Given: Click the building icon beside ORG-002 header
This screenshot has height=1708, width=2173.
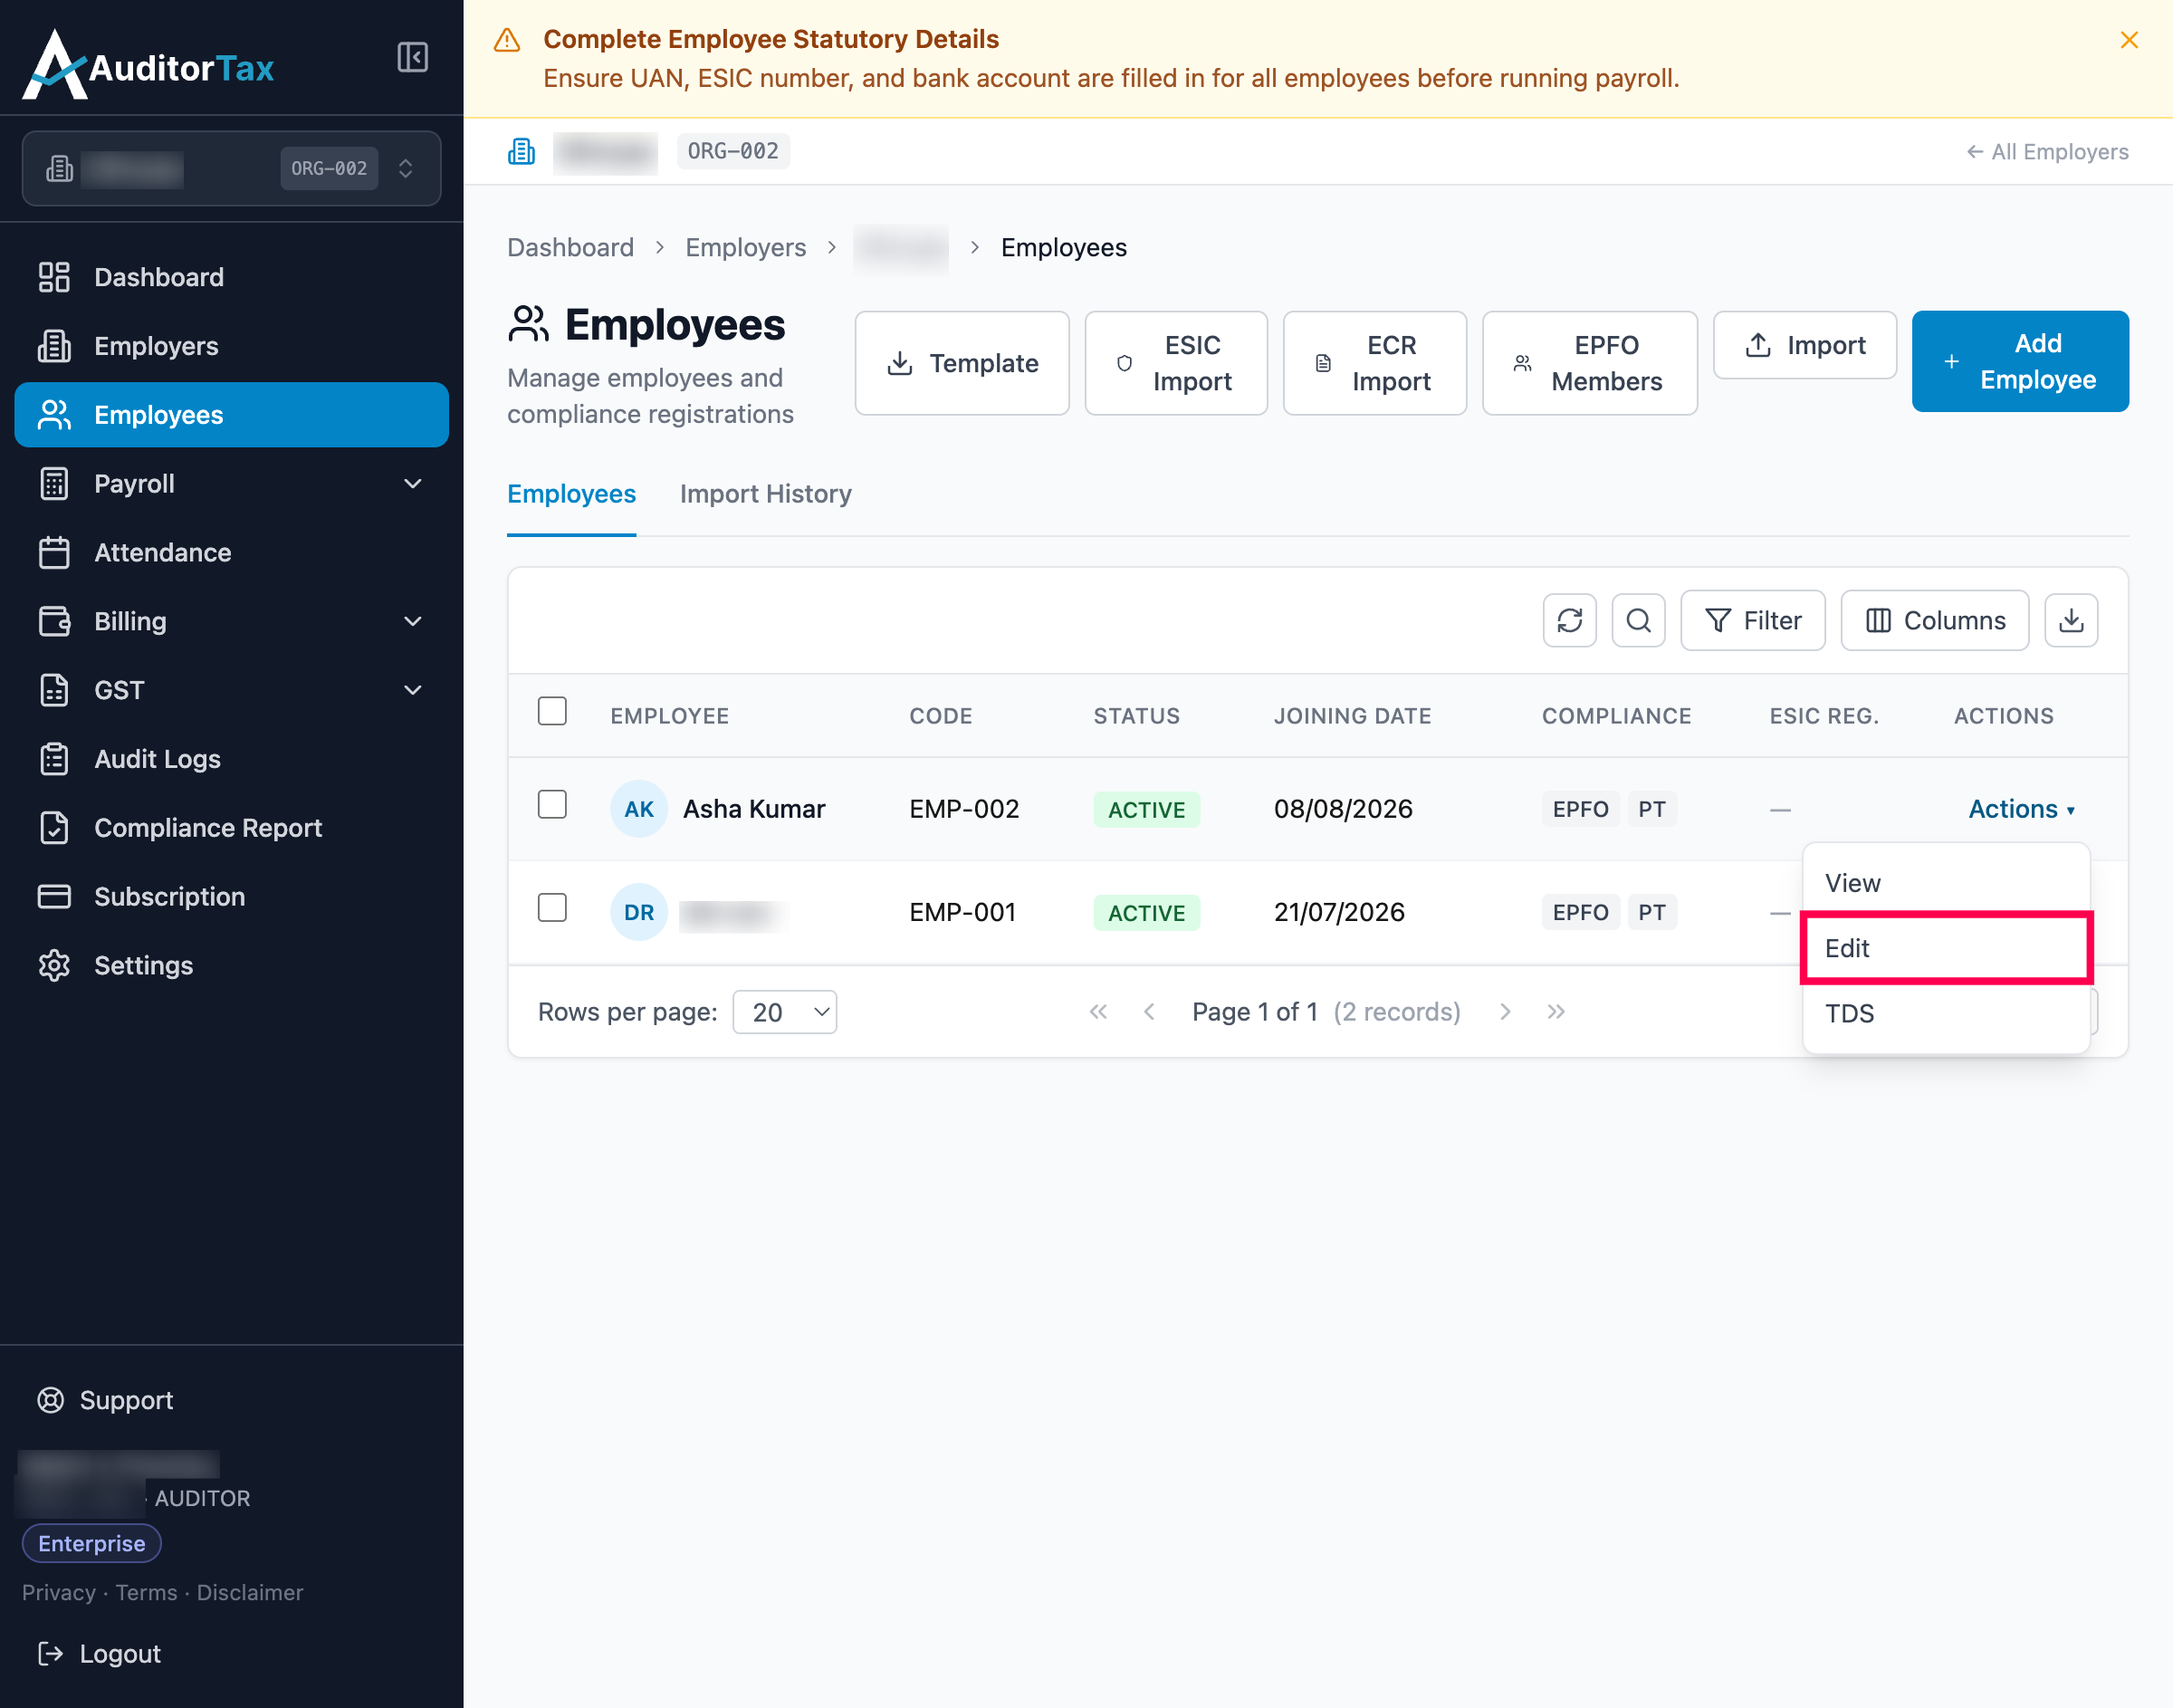Looking at the screenshot, I should 522,152.
